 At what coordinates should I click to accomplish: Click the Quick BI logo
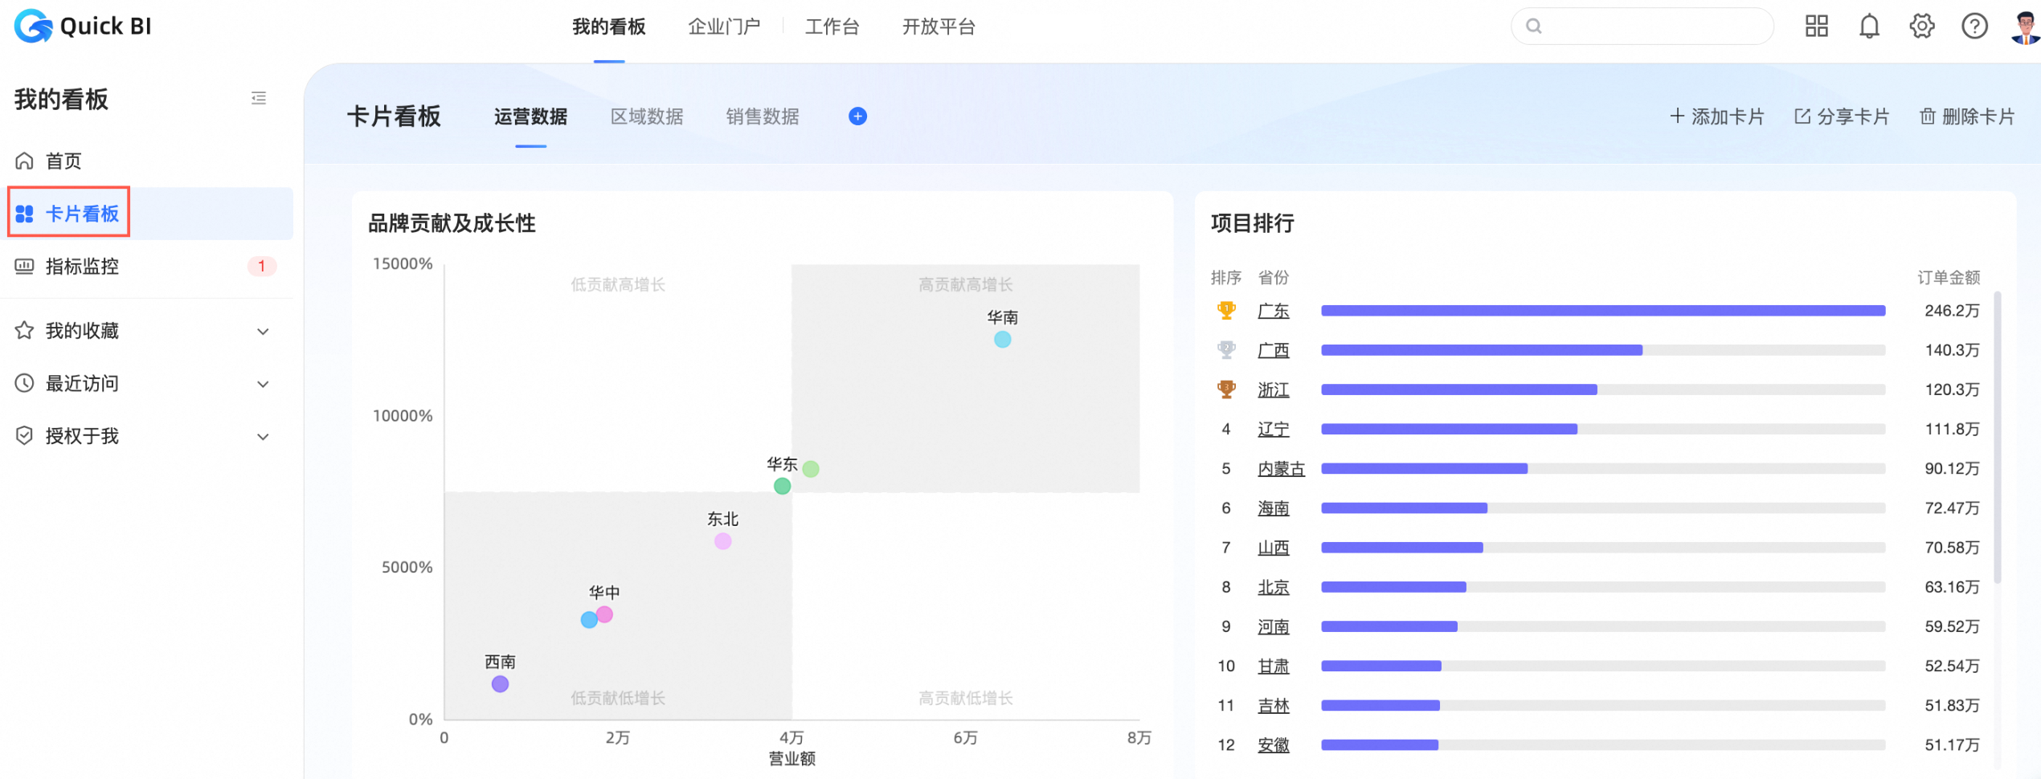coord(83,27)
